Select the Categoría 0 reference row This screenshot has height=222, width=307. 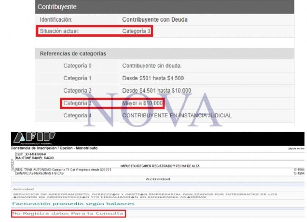(x=77, y=66)
